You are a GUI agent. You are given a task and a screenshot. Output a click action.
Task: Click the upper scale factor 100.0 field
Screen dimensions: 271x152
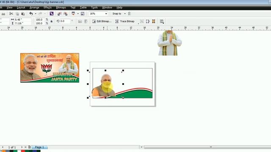coord(39,20)
